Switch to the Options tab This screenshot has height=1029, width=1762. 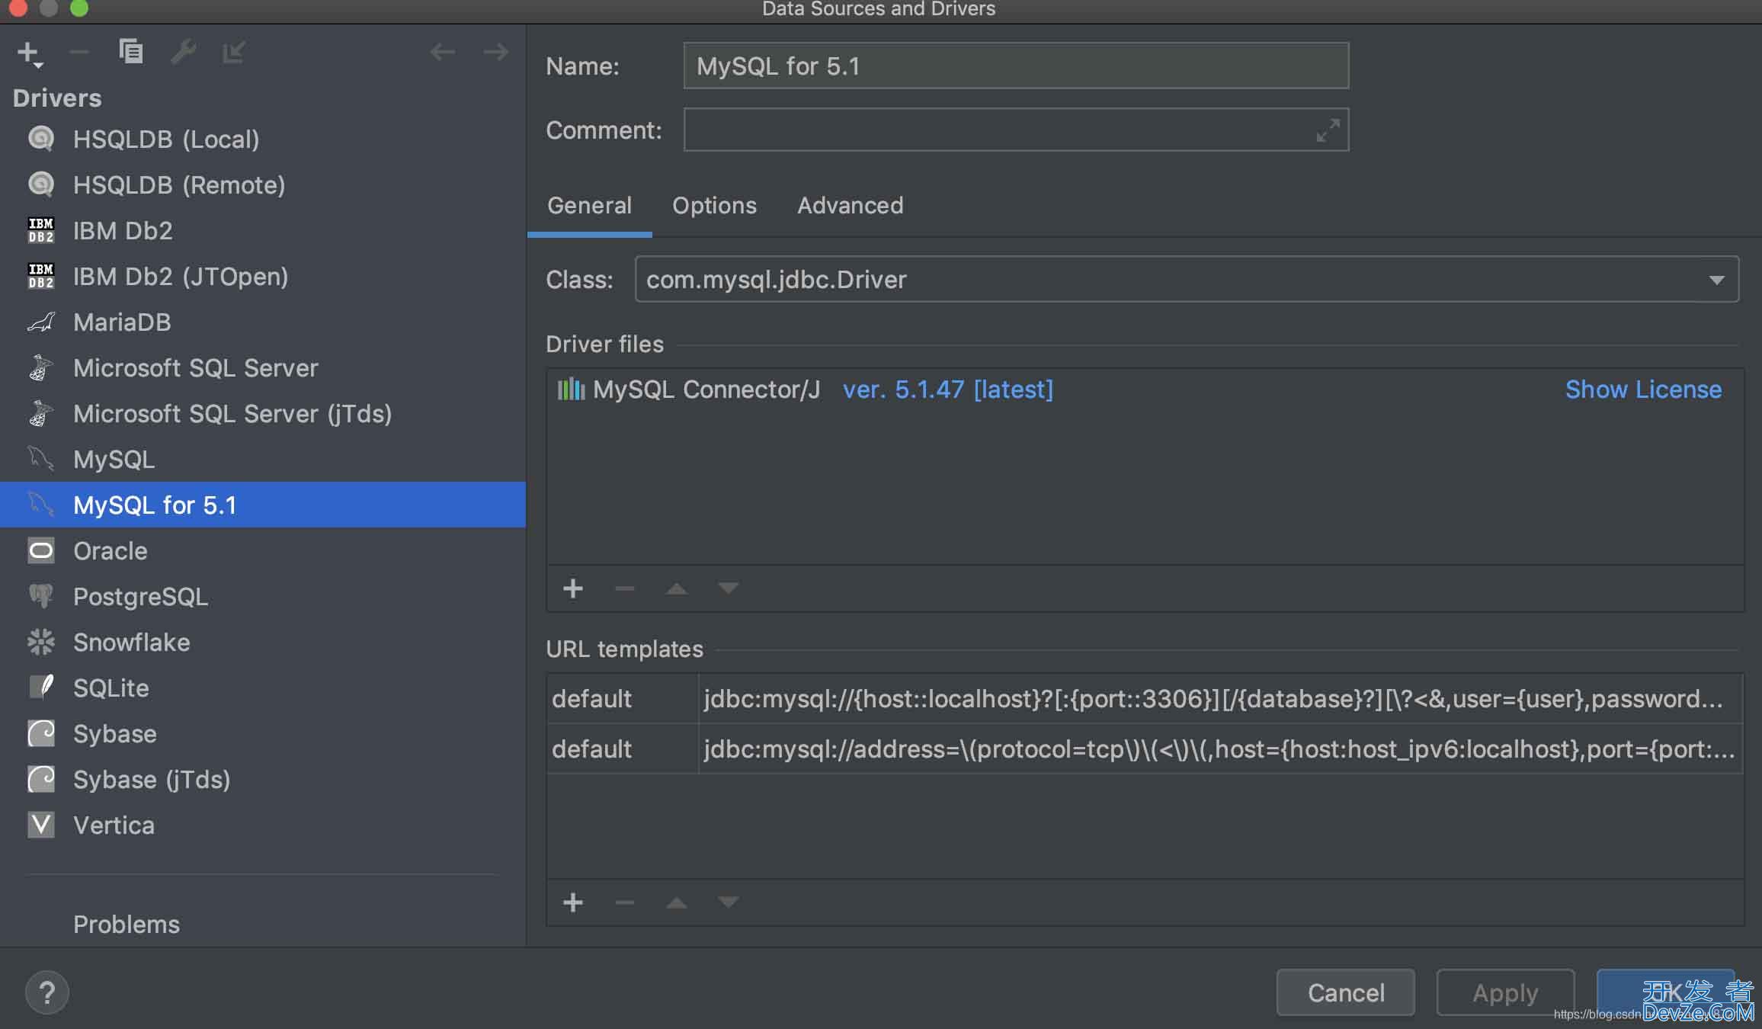714,205
